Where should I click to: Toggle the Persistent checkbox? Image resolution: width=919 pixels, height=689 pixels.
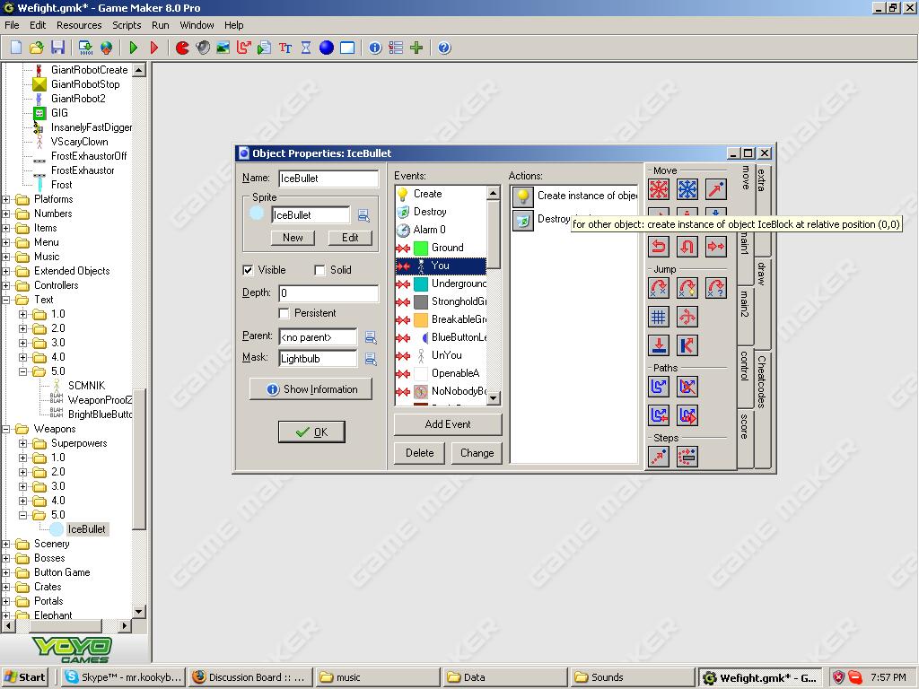tap(284, 313)
